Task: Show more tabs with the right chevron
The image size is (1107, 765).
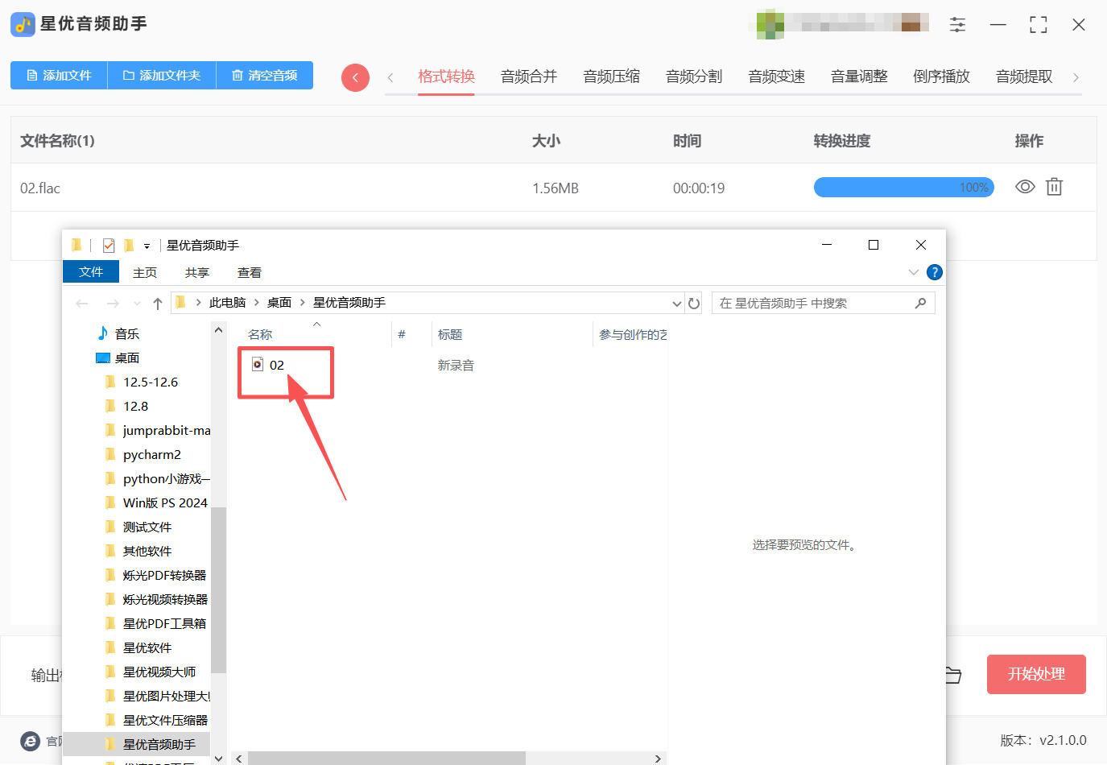Action: click(1076, 77)
